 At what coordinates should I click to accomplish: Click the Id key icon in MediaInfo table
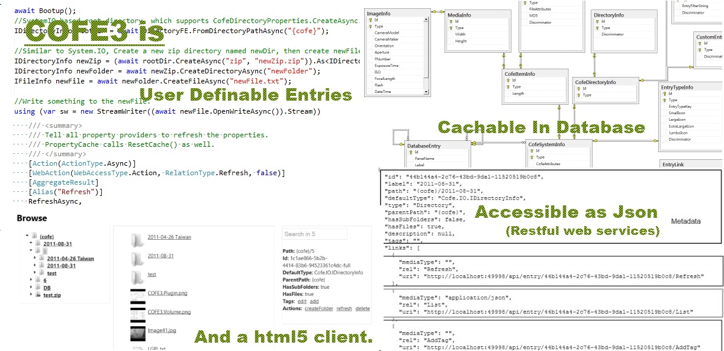[x=451, y=21]
